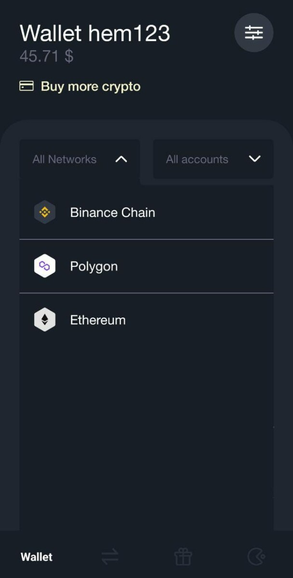Collapse the All Networks dropdown chevron

(x=121, y=159)
